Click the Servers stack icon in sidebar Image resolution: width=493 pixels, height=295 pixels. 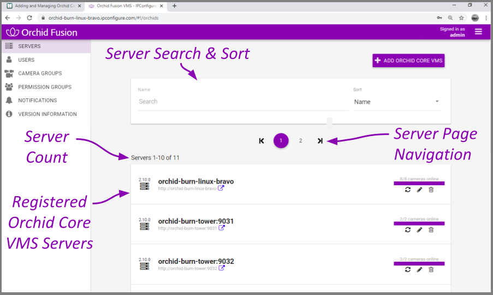click(x=9, y=46)
